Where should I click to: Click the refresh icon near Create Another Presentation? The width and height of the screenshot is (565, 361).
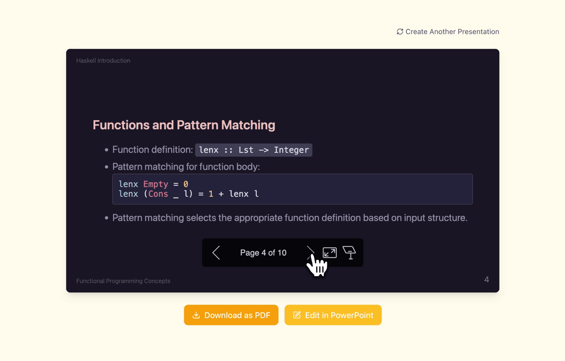coord(400,31)
